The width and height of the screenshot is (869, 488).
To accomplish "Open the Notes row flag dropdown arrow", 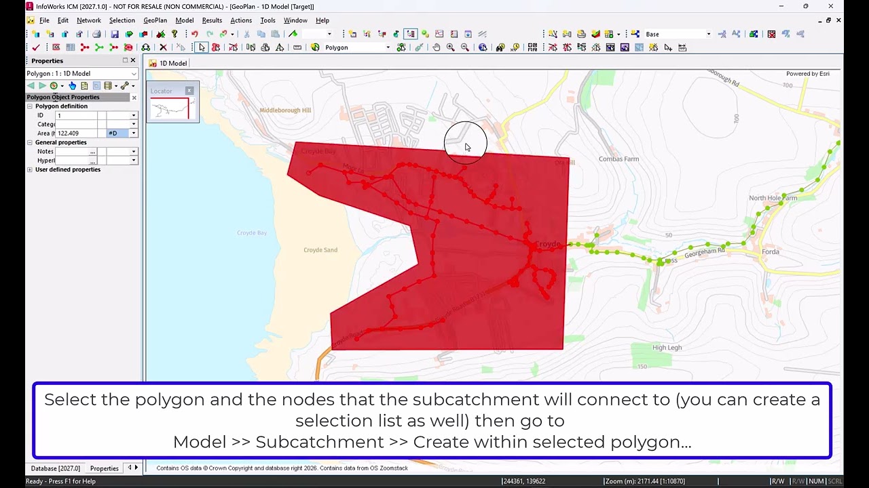I will coord(134,152).
